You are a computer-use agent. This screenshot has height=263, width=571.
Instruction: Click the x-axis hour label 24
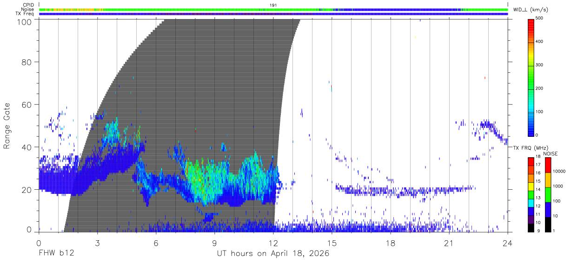(x=508, y=243)
